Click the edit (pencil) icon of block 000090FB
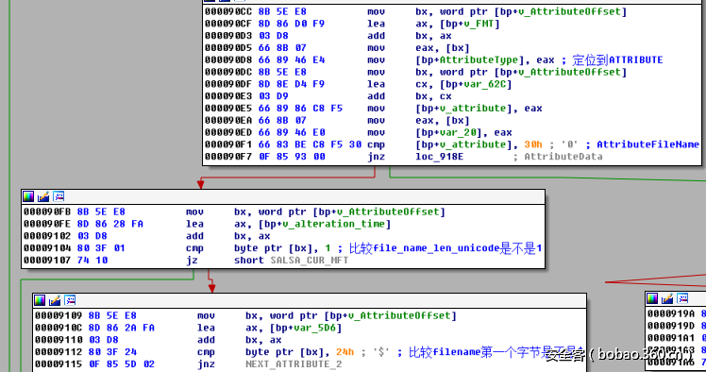 tap(43, 196)
